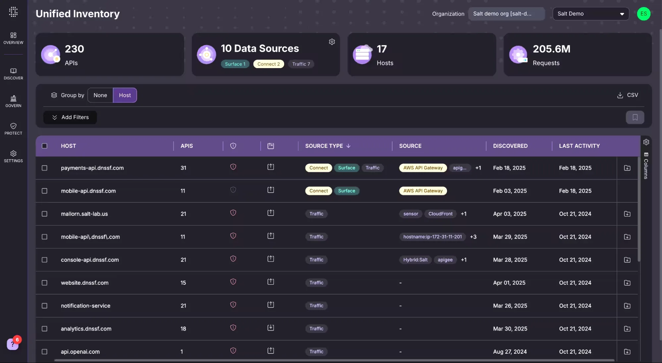The height and width of the screenshot is (363, 662).
Task: Click the bookmark icon near Add Filters
Action: 635,117
